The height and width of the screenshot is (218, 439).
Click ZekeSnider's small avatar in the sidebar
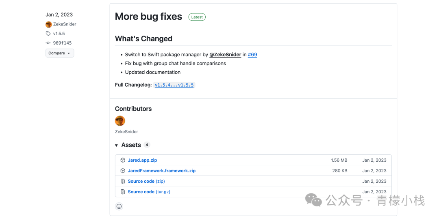[x=49, y=24]
